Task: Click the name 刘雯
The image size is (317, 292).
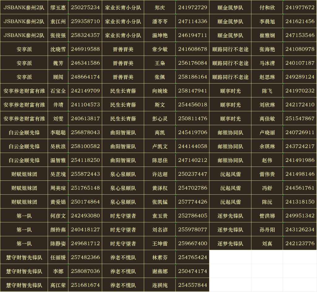Action: [x=58, y=118]
